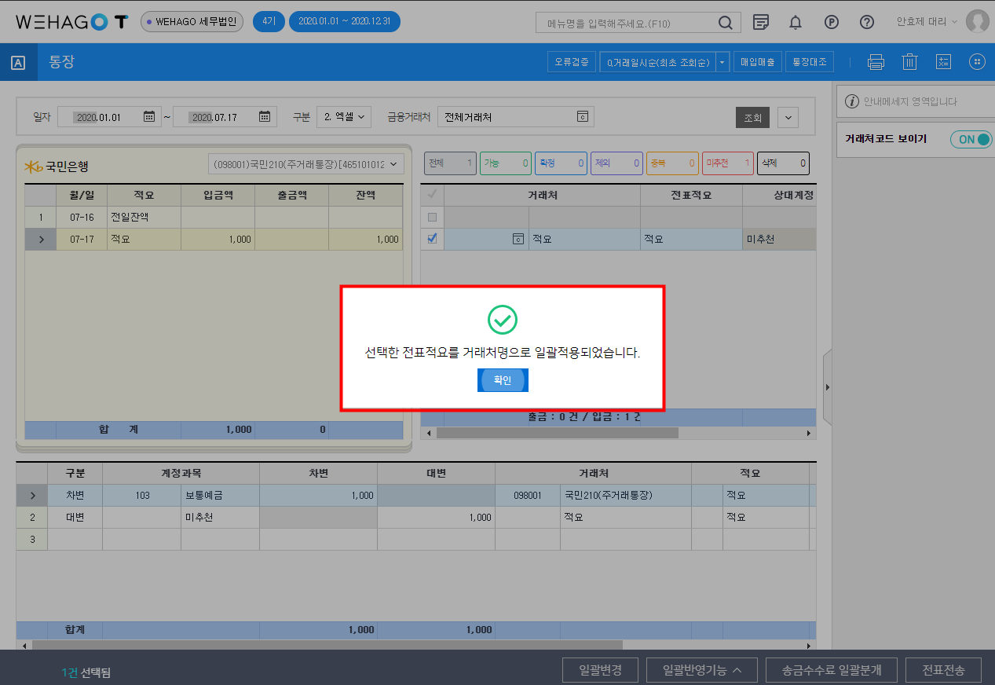Check the empty checkbox in first grid row
The width and height of the screenshot is (995, 685).
(x=432, y=217)
